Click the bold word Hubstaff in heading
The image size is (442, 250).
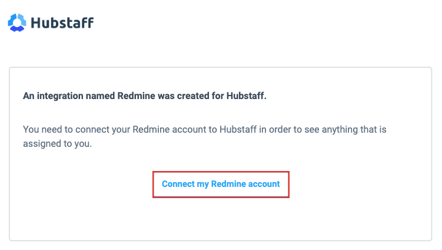247,96
